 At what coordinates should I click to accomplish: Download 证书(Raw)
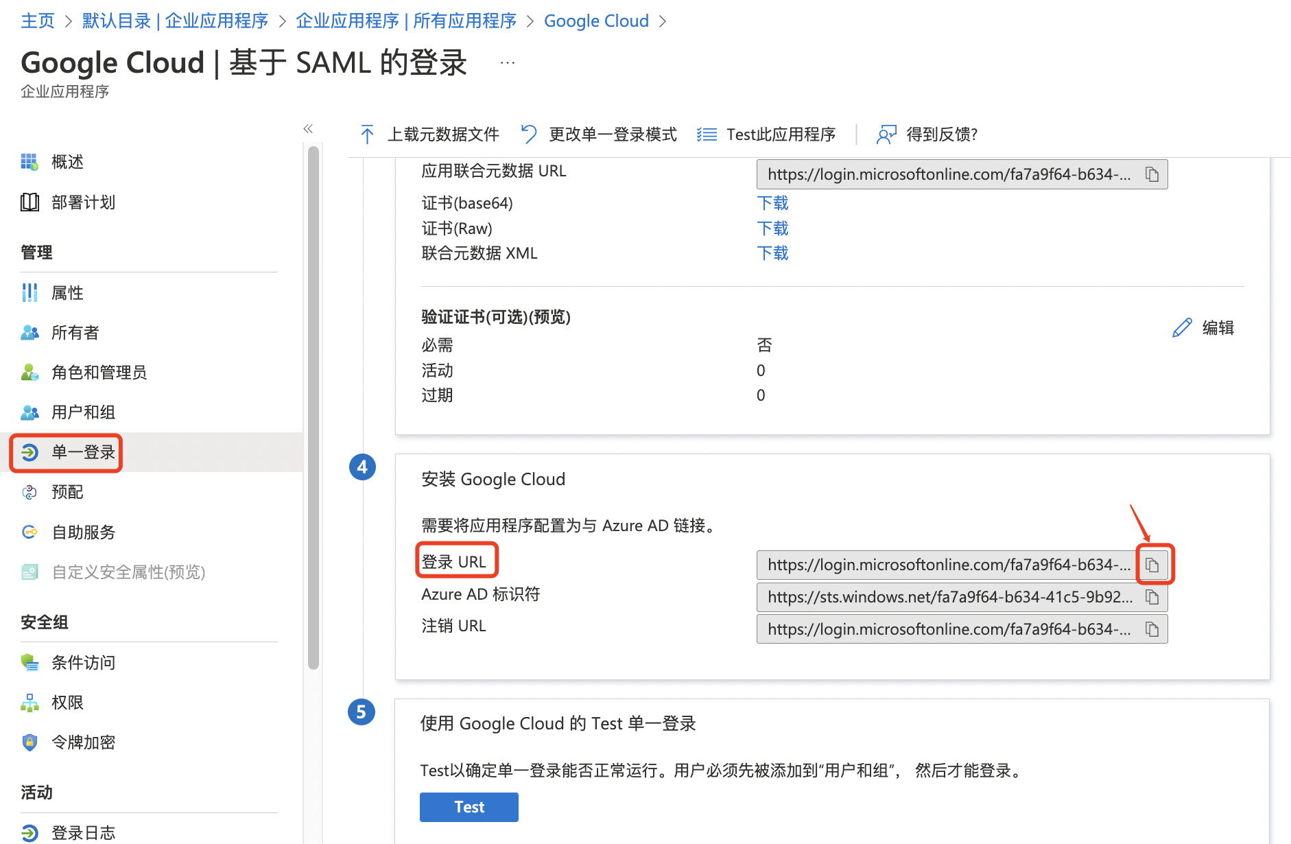pyautogui.click(x=772, y=228)
